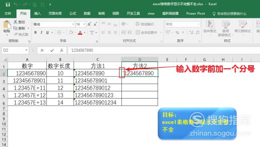
Task: Select column C header
Action: 98,59
